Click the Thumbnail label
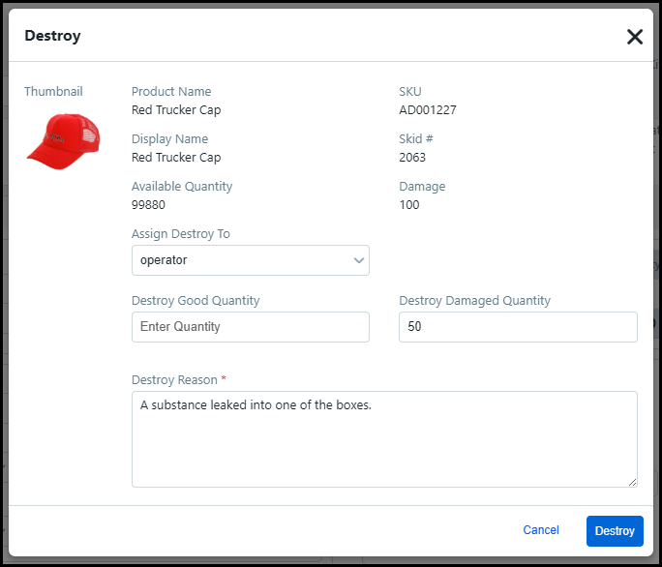 (53, 92)
